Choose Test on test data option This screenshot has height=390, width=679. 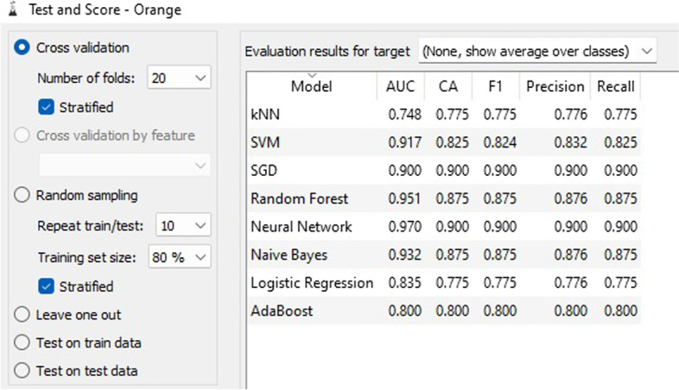click(22, 371)
